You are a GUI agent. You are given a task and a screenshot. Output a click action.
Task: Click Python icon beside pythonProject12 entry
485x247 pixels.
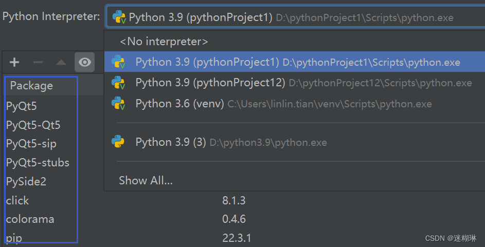(x=118, y=83)
